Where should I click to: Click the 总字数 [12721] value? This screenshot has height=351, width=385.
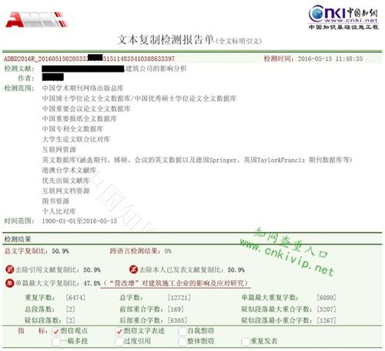click(x=179, y=298)
